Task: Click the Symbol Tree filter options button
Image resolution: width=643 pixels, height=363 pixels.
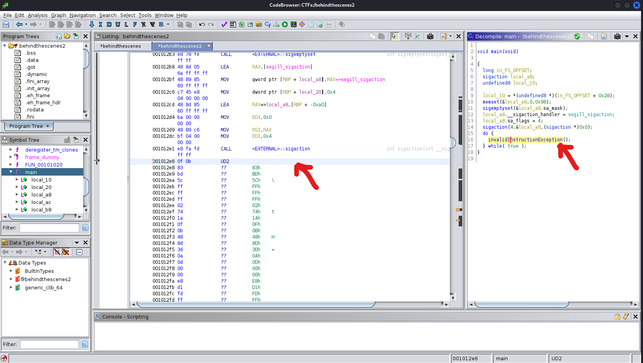Action: click(x=85, y=228)
